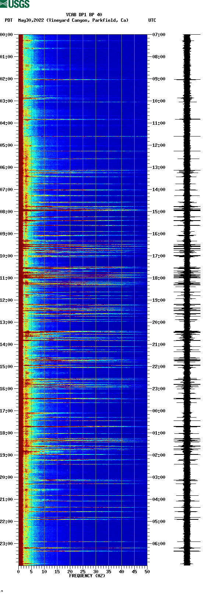The height and width of the screenshot is (595, 203).
Task: Click the title text 'VCAB DP1 BP 40'
Action: click(x=84, y=15)
